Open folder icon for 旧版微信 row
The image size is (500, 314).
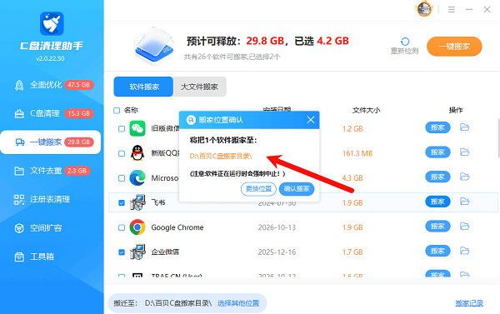click(x=465, y=127)
